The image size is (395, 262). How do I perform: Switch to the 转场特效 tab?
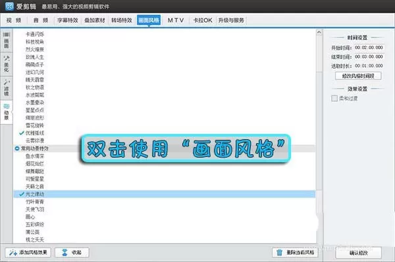tap(122, 20)
